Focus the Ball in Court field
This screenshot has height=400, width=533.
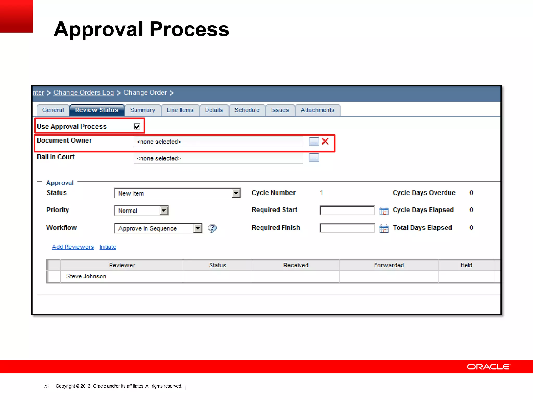(x=218, y=158)
